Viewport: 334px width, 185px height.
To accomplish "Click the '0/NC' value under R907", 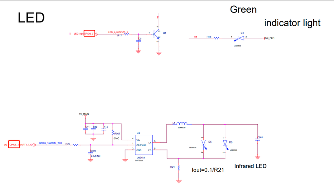I will [116, 139].
